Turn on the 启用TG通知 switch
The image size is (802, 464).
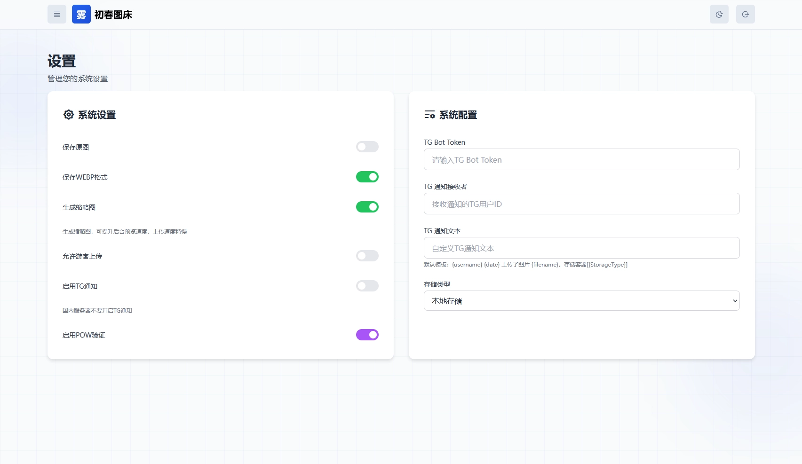(x=367, y=286)
